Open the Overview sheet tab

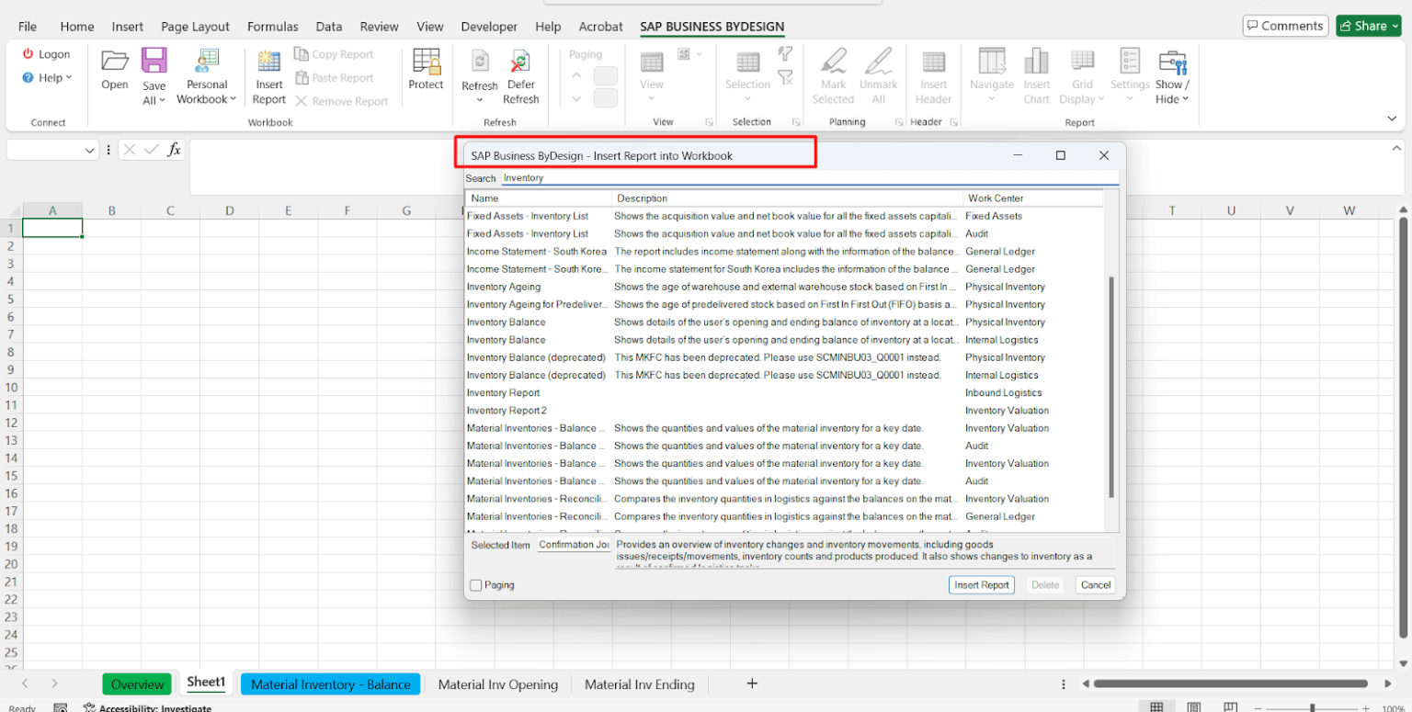(x=137, y=684)
